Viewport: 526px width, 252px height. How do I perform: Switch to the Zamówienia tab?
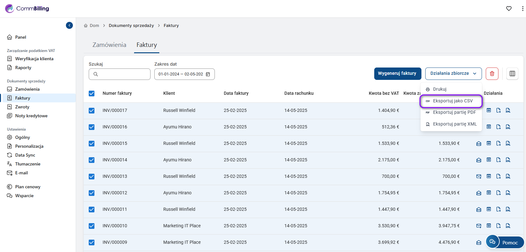(x=109, y=45)
